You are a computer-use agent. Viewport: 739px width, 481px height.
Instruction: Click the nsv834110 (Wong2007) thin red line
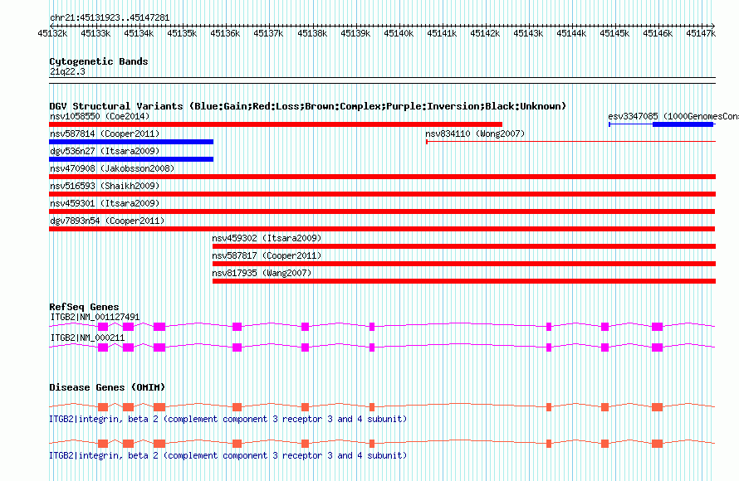pos(570,142)
